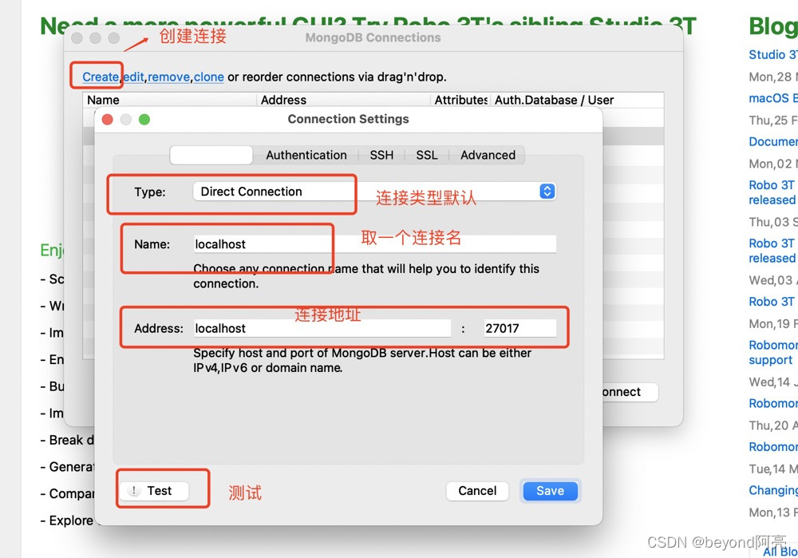This screenshot has height=558, width=798.
Task: Click the Attributes column header
Action: (x=460, y=100)
